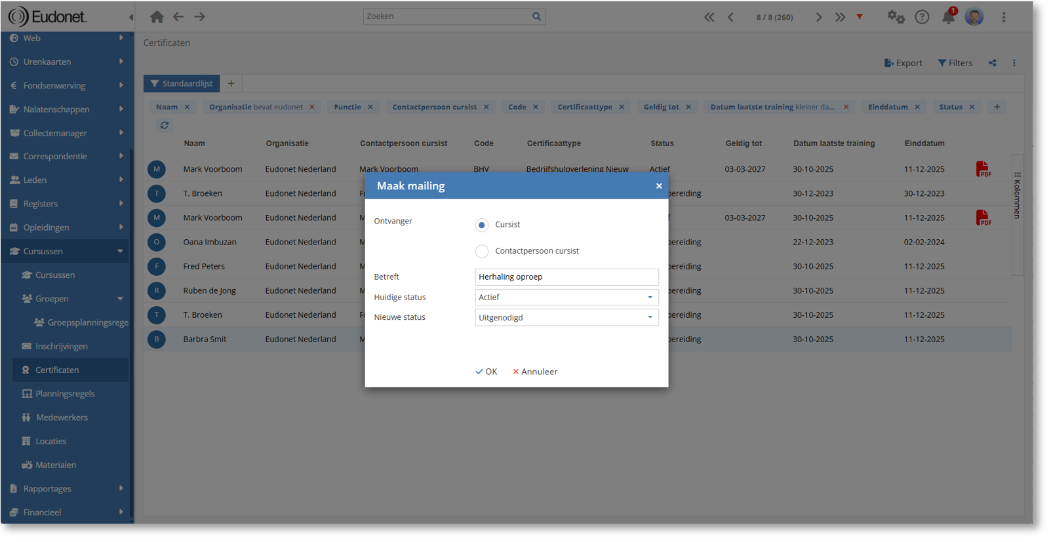
Task: Click Annuleer to cancel mailing
Action: pyautogui.click(x=535, y=372)
